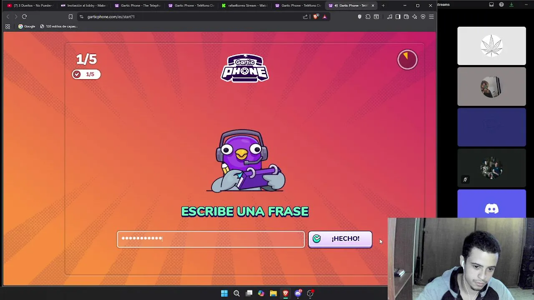The width and height of the screenshot is (534, 300).
Task: Open the Brave VPN shield icon
Action: point(423,17)
